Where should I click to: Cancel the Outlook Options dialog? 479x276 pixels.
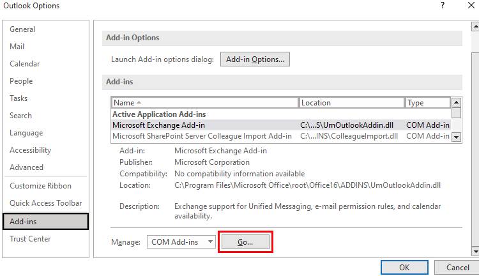coord(457,268)
